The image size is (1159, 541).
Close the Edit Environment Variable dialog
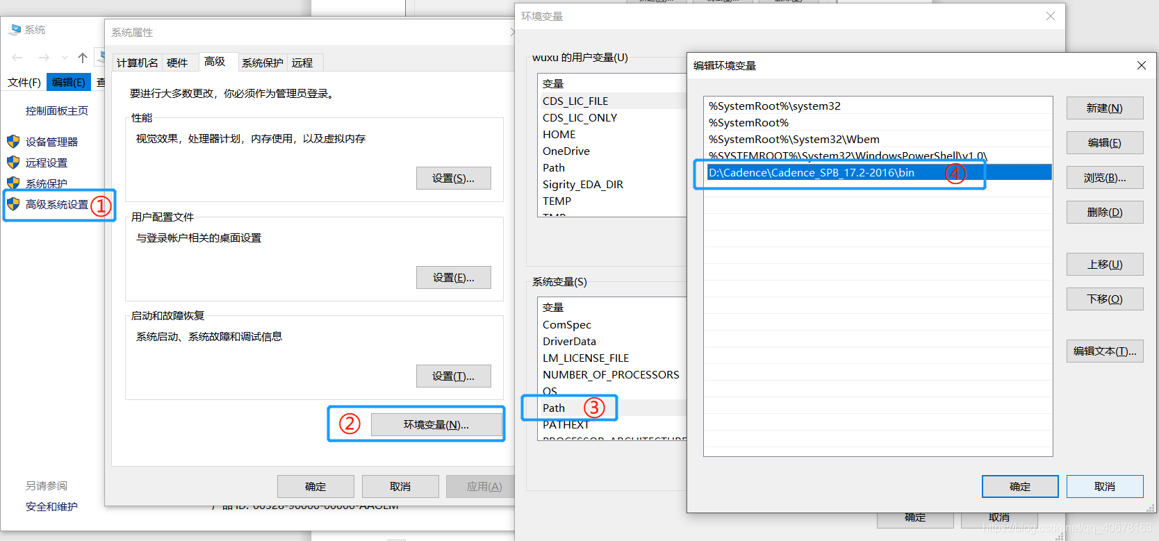point(1141,65)
